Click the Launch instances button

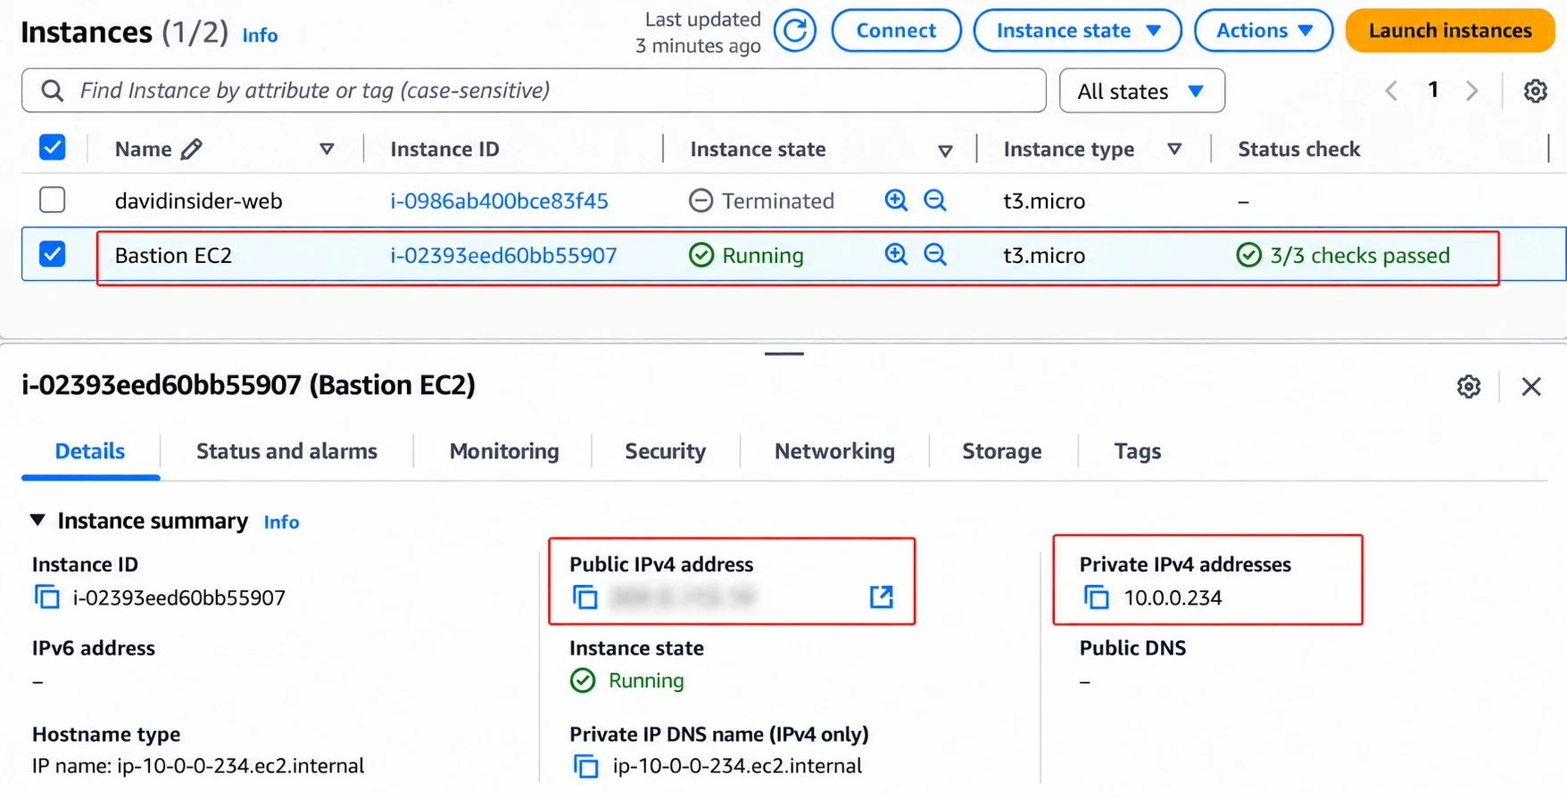tap(1450, 31)
